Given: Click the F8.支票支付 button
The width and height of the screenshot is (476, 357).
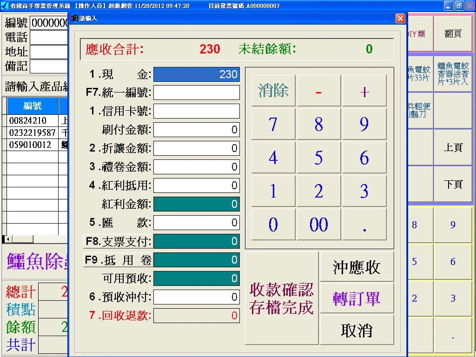Looking at the screenshot, I should (x=118, y=241).
